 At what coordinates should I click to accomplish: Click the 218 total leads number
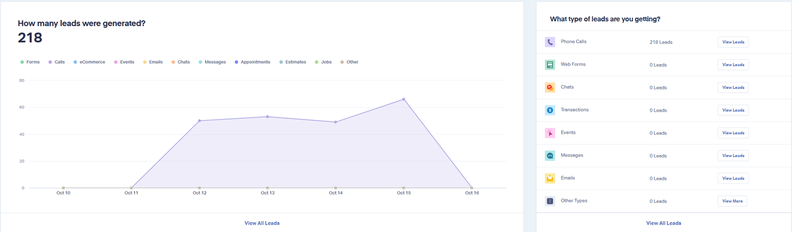click(30, 38)
